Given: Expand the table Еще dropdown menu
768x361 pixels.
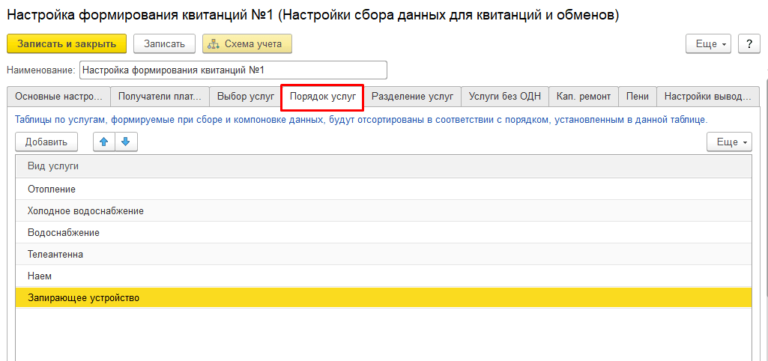Looking at the screenshot, I should coord(728,142).
